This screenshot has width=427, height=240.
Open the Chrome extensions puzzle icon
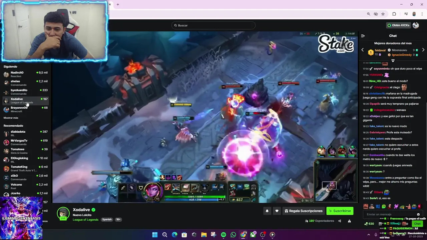point(394,14)
